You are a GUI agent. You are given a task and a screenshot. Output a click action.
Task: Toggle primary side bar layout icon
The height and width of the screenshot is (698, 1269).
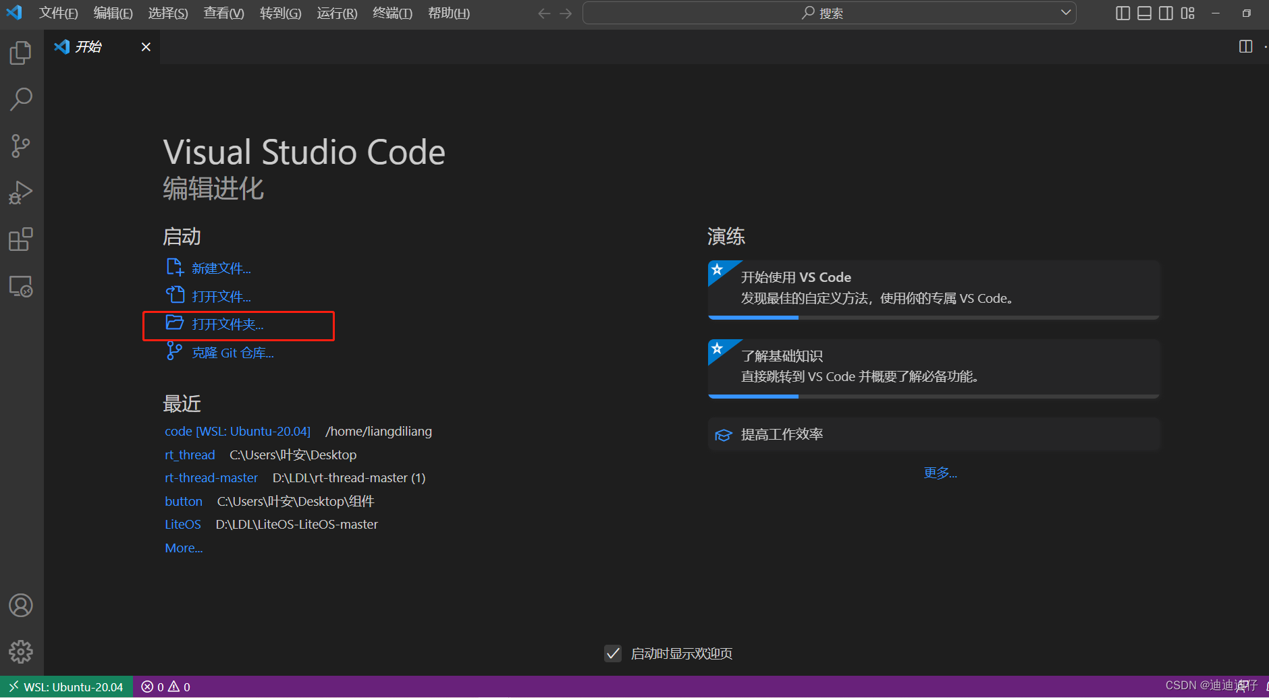coord(1123,13)
